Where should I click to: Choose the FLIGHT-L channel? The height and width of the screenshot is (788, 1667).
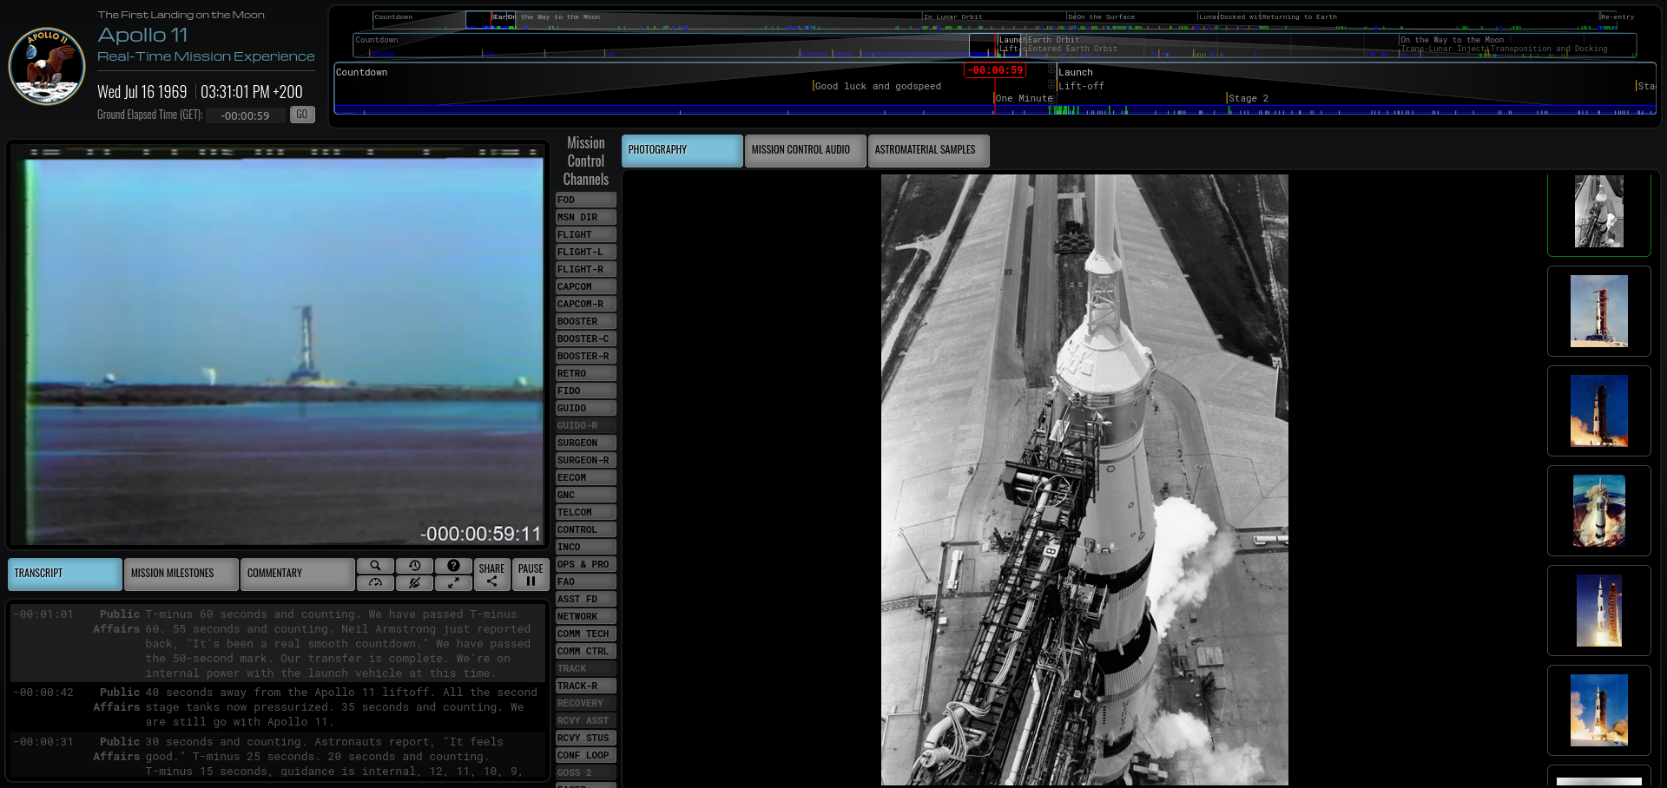point(586,252)
